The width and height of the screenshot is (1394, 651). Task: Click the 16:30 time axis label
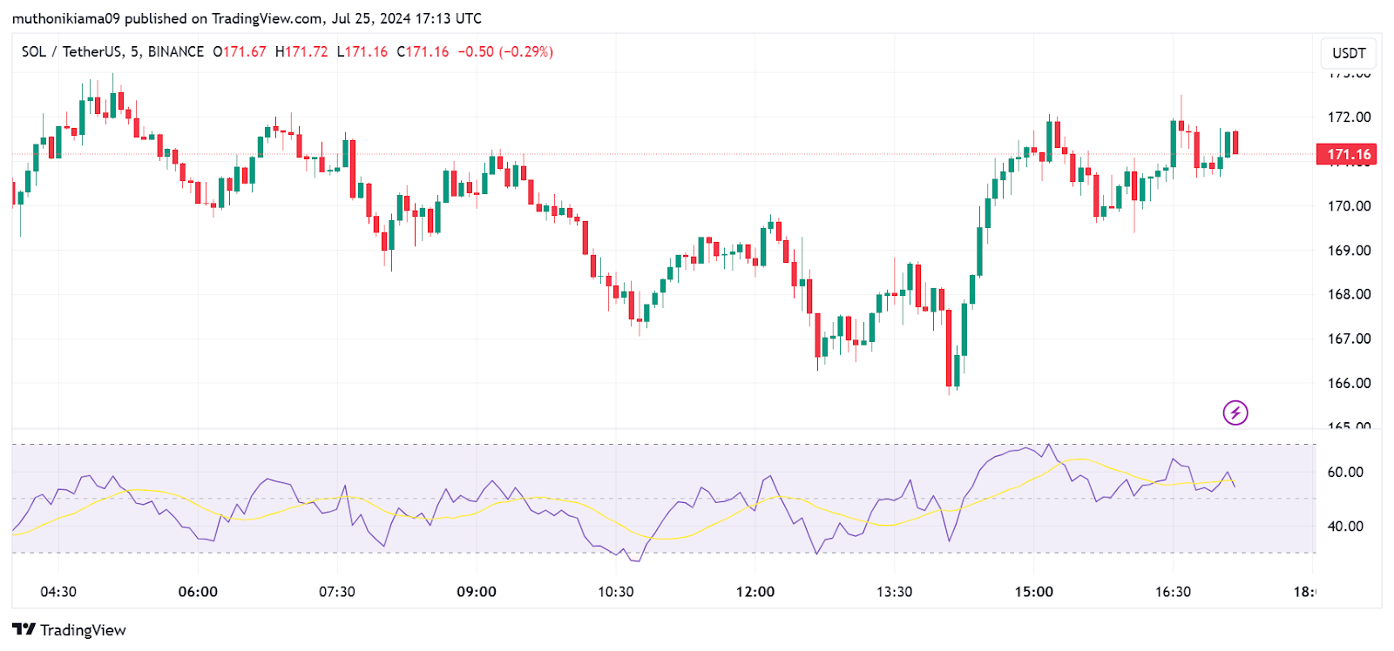click(x=1173, y=592)
